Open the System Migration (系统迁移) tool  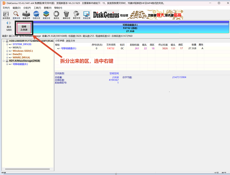pos(87,15)
